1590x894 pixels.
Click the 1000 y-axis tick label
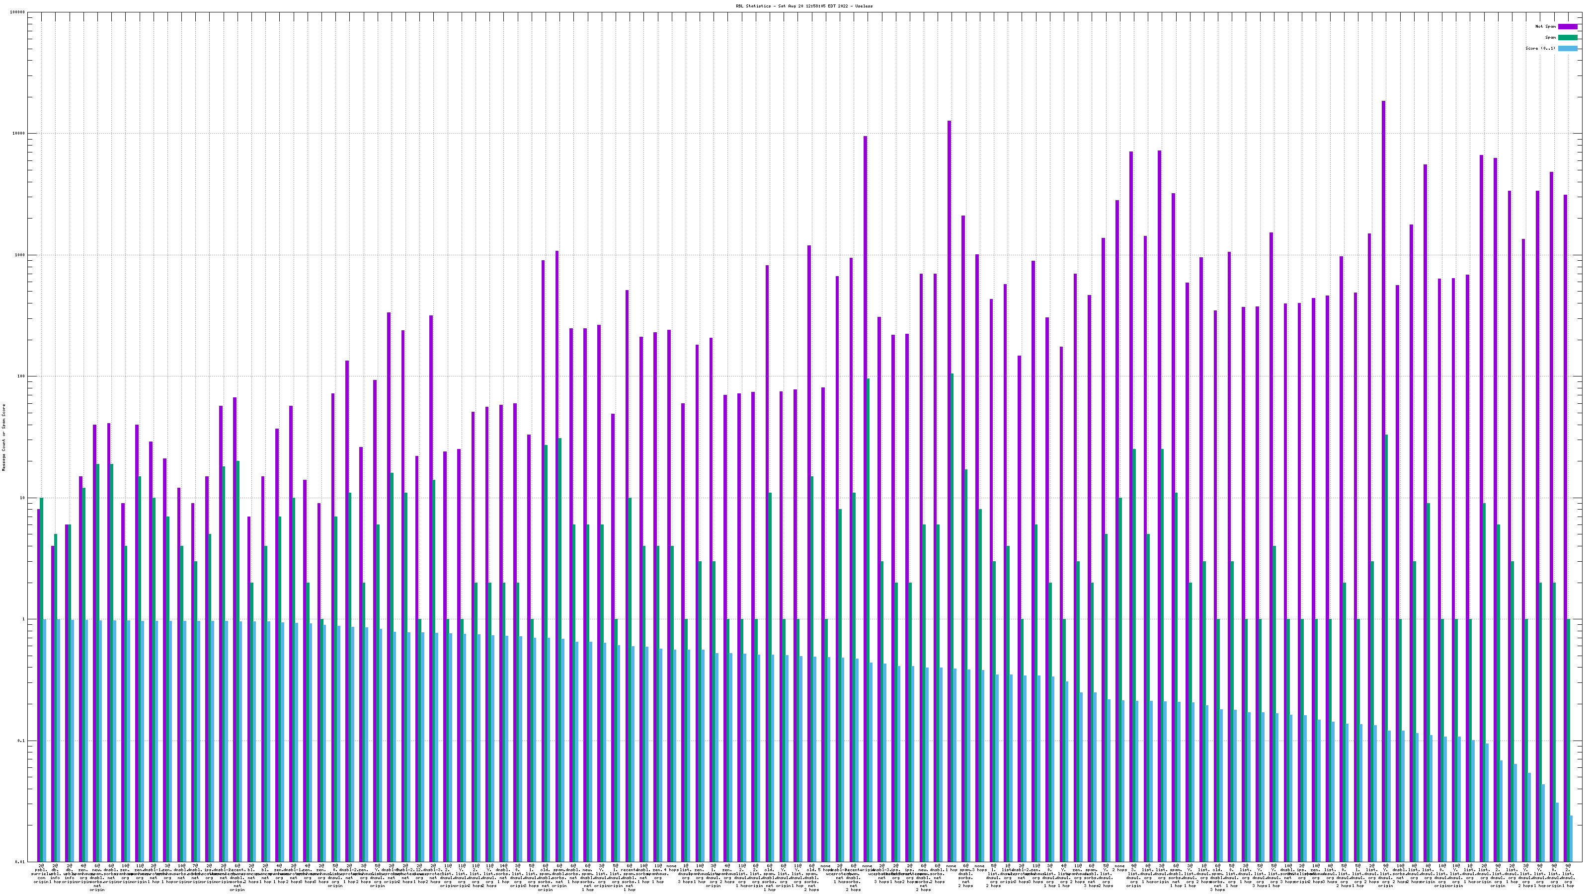point(20,255)
